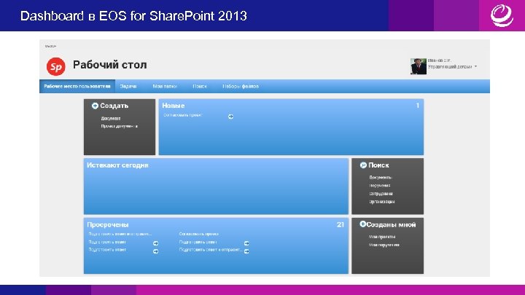Click the Создать heading text
This screenshot has width=525, height=295.
point(114,106)
